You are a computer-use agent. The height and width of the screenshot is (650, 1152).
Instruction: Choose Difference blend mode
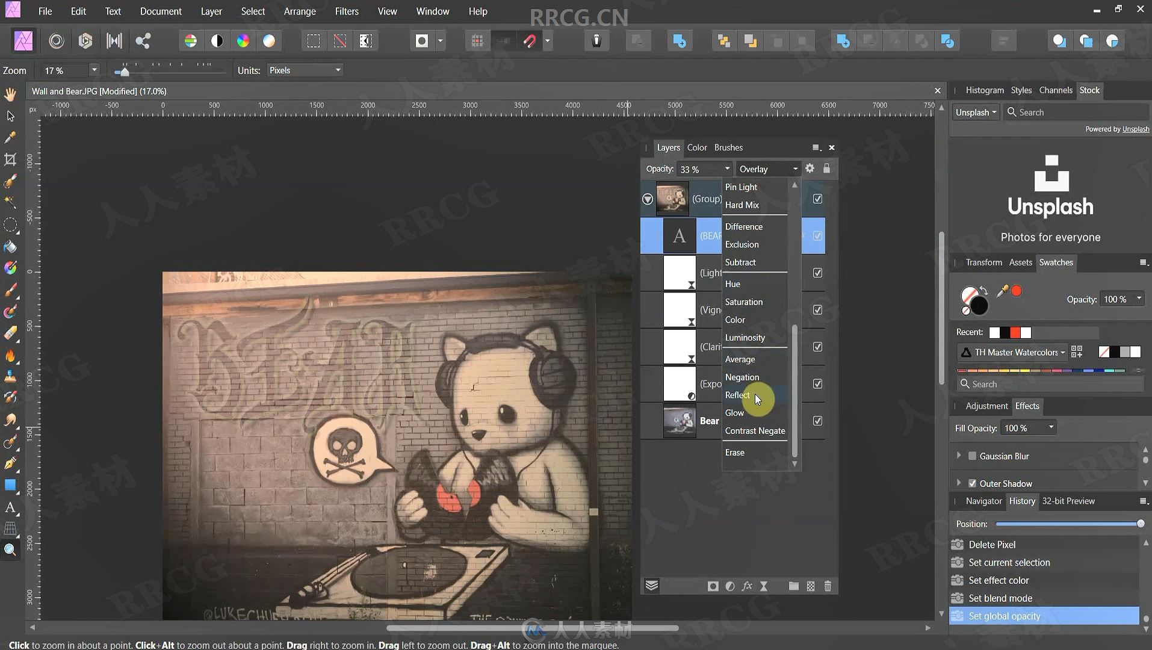click(x=744, y=227)
